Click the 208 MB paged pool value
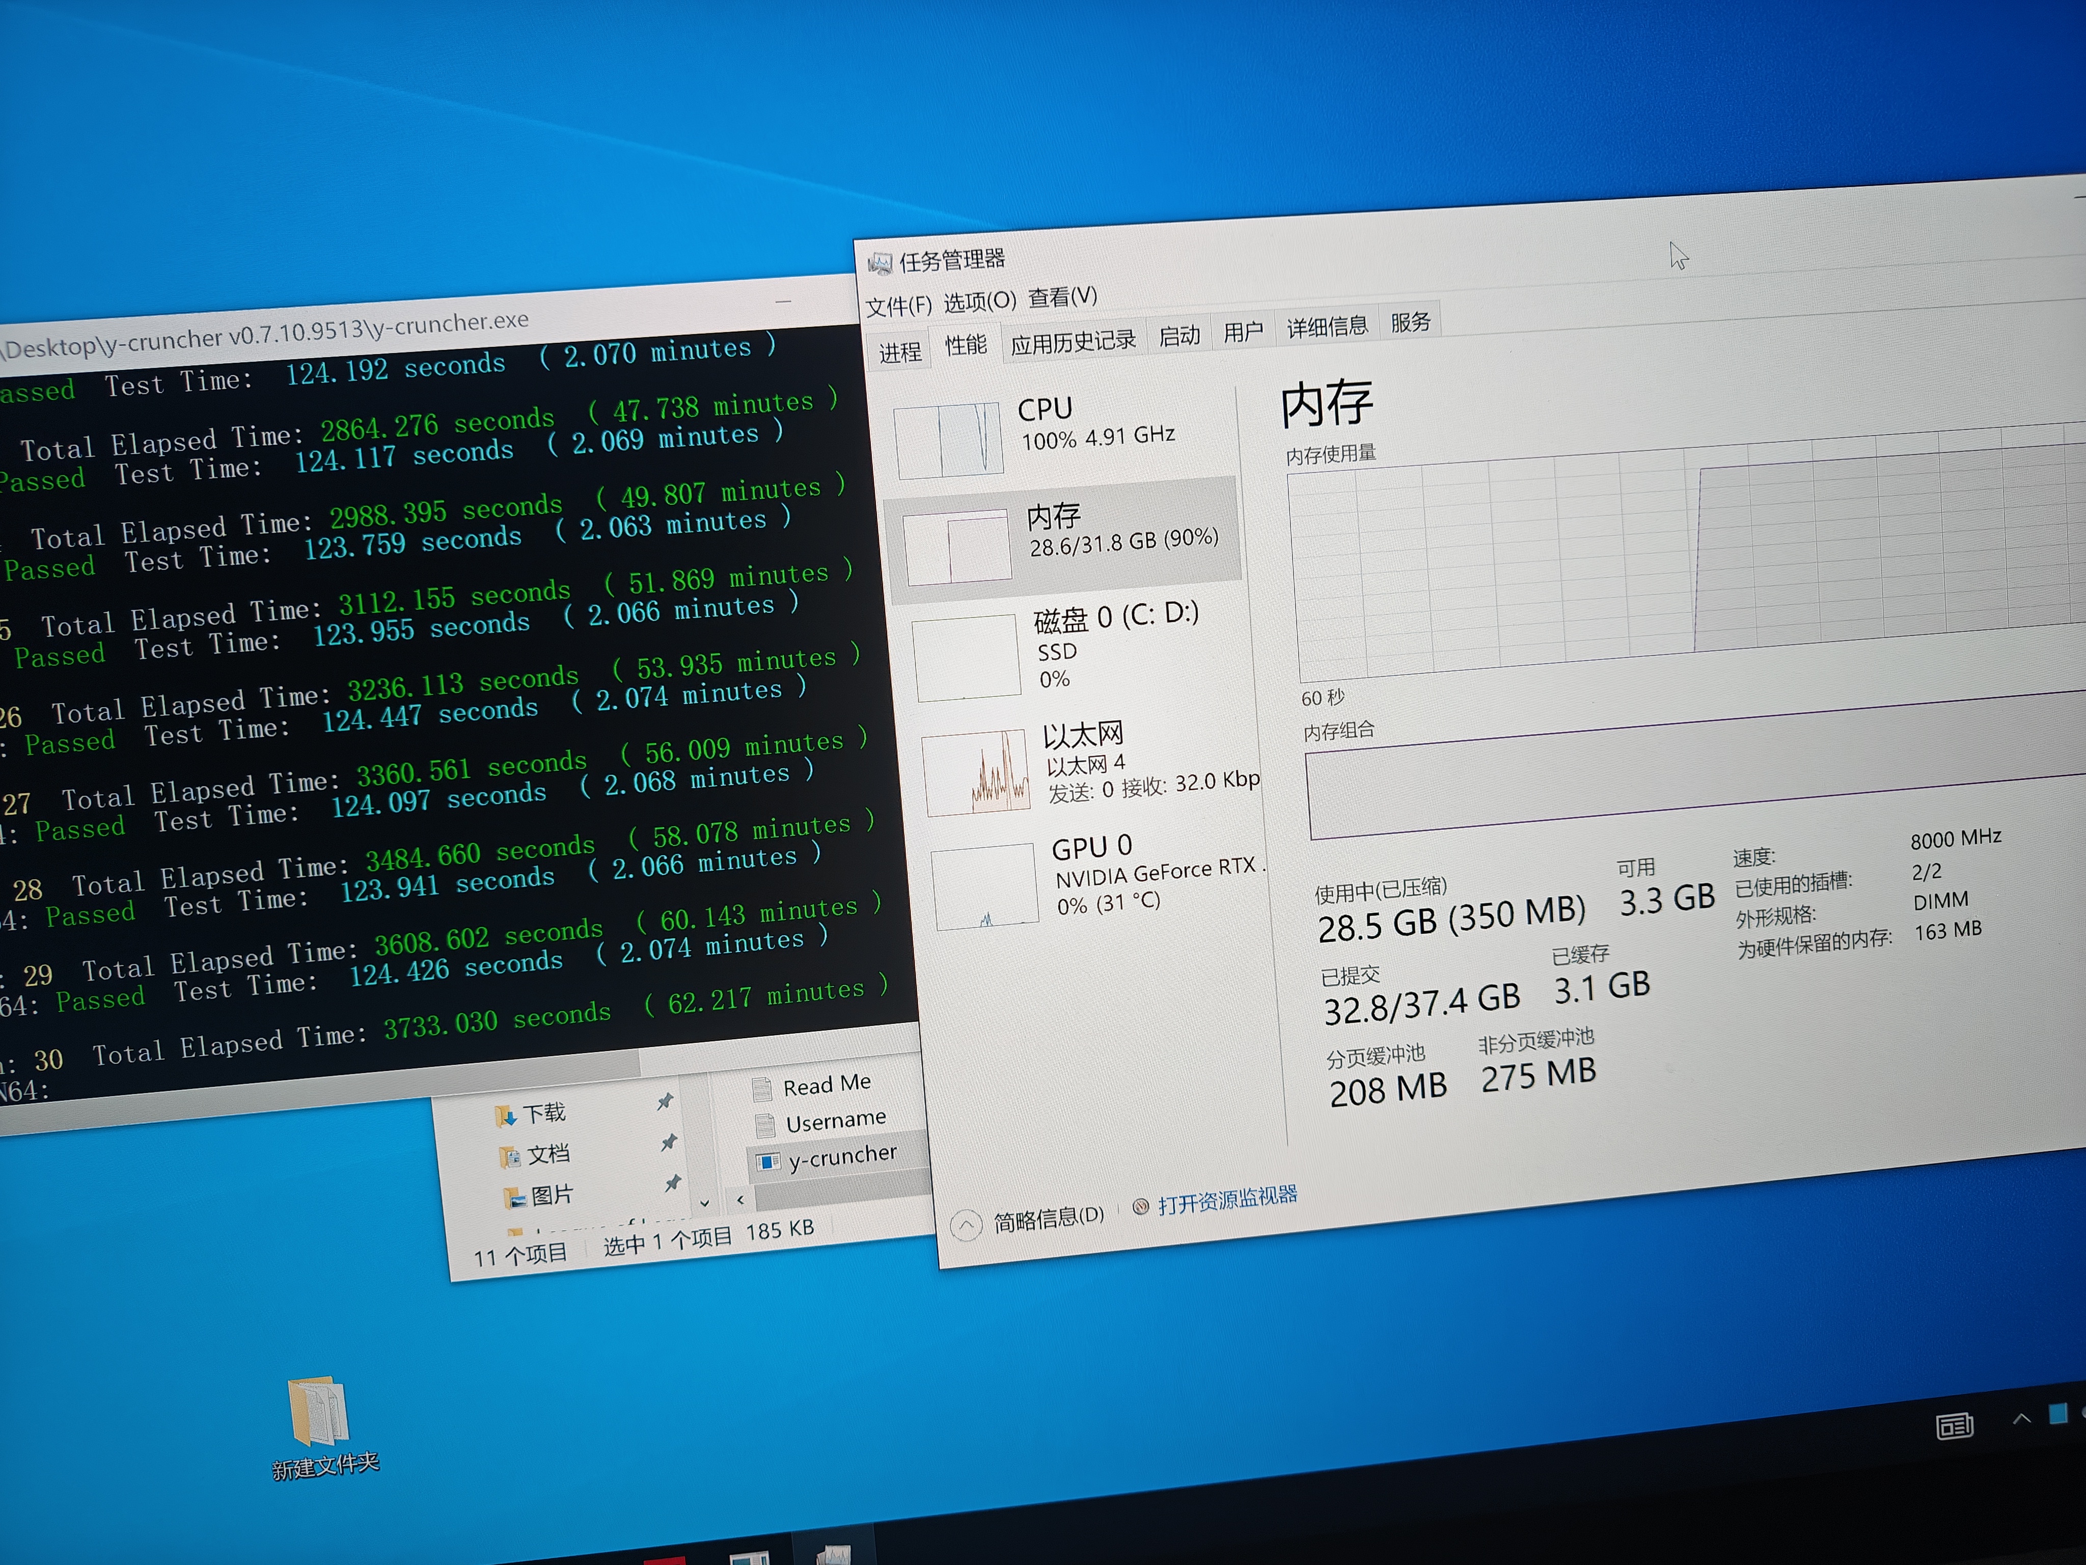This screenshot has width=2086, height=1565. [1388, 1089]
